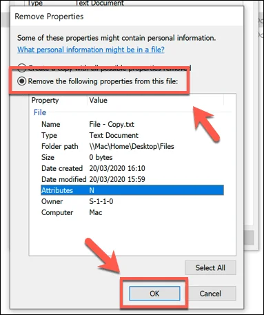The width and height of the screenshot is (264, 315).
Task: Open 'What personal information might be in a file?' link
Action: tap(91, 50)
